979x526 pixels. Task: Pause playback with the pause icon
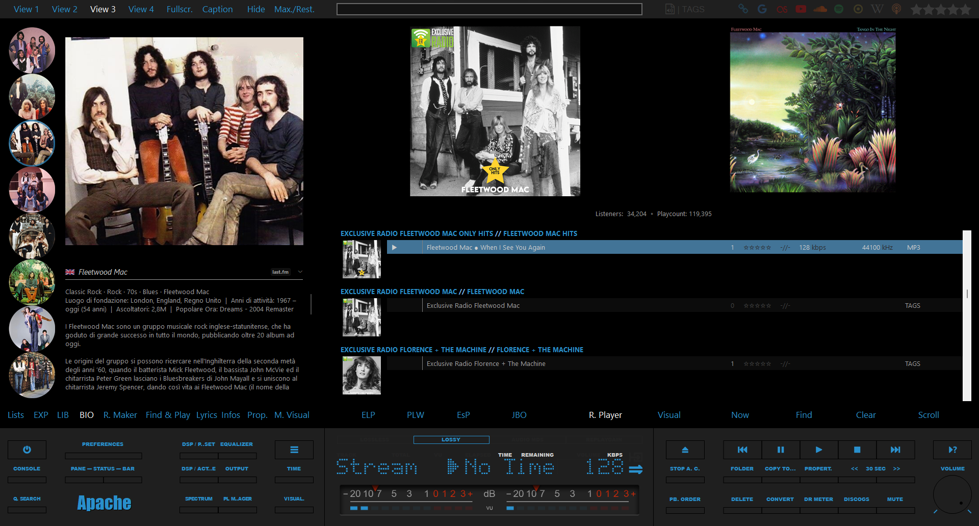(x=781, y=450)
